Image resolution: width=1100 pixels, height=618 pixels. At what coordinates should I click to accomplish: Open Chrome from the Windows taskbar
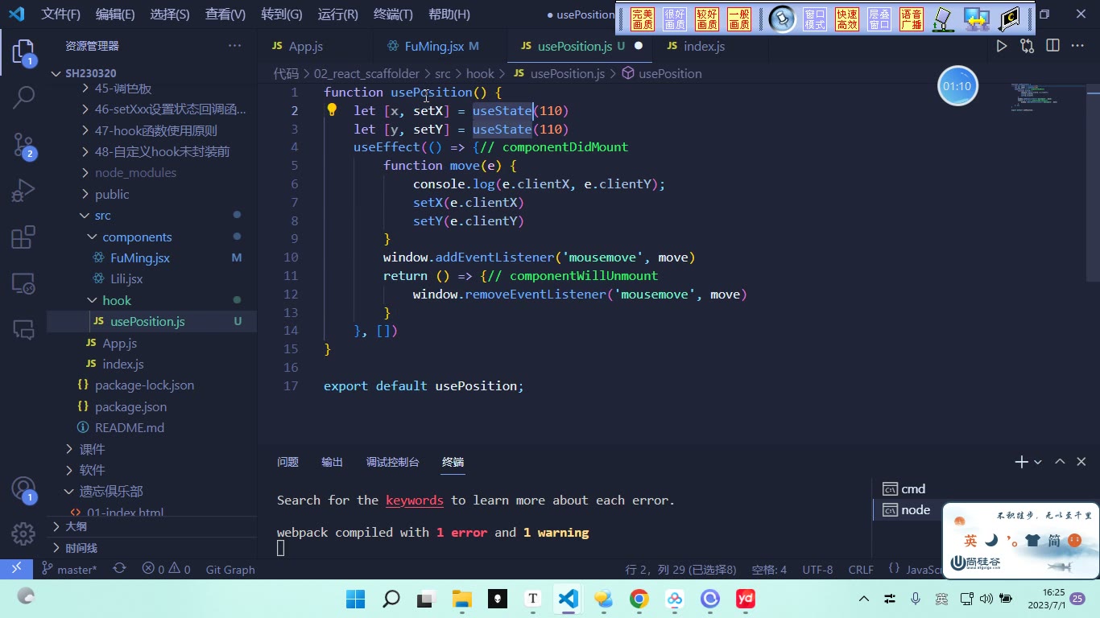(639, 599)
